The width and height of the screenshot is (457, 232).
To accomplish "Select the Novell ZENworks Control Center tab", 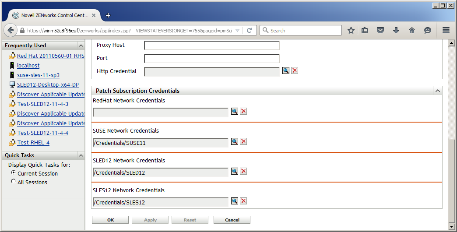I will pos(55,15).
